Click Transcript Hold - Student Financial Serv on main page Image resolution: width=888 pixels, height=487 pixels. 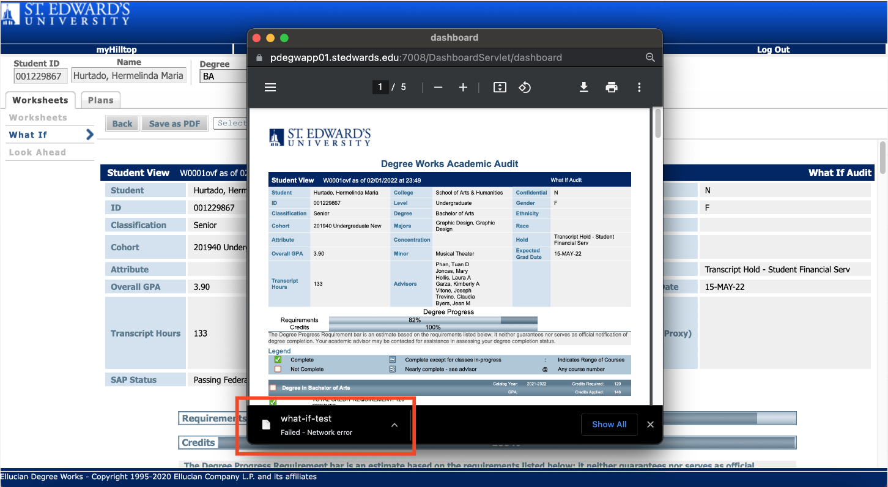(x=777, y=269)
